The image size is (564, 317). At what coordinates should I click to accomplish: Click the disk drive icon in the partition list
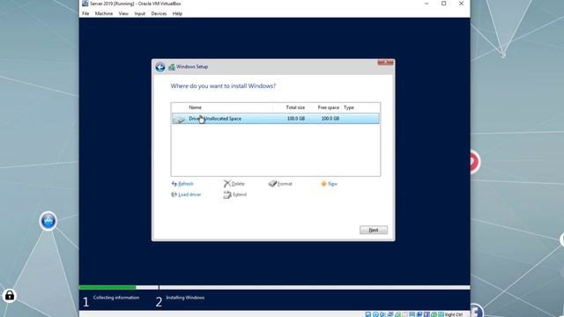pyautogui.click(x=179, y=120)
